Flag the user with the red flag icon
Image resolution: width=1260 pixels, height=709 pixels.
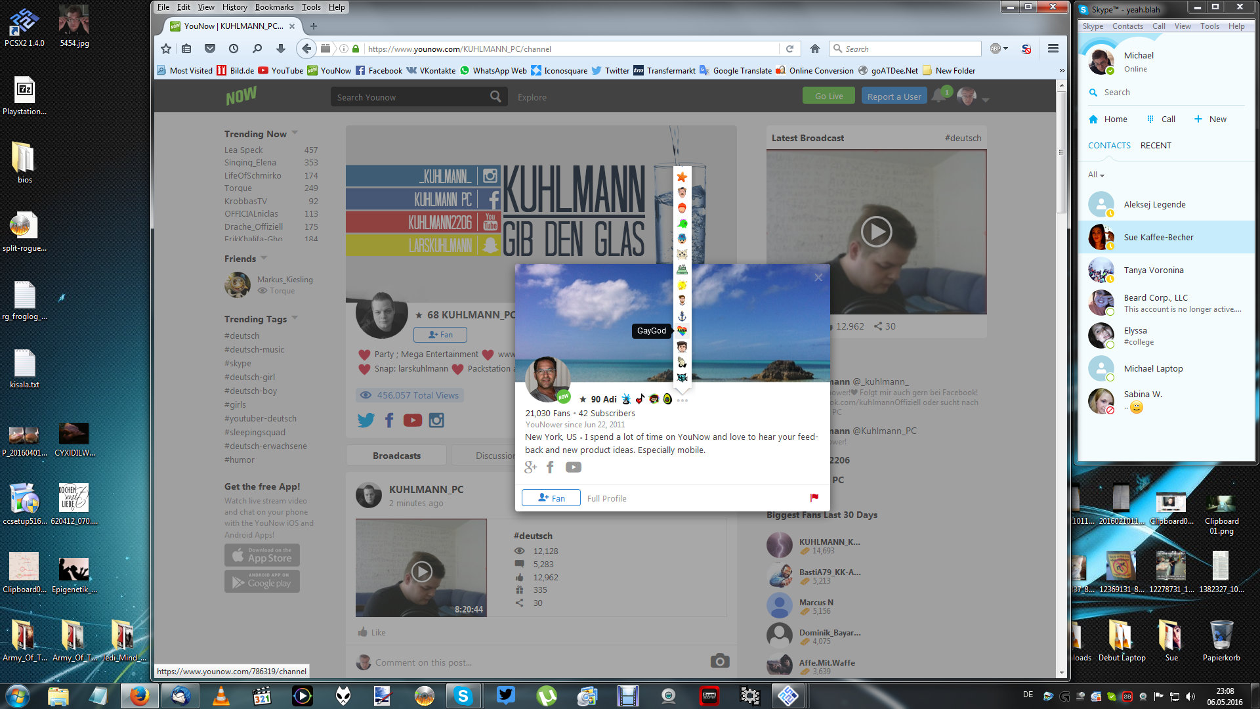(814, 498)
